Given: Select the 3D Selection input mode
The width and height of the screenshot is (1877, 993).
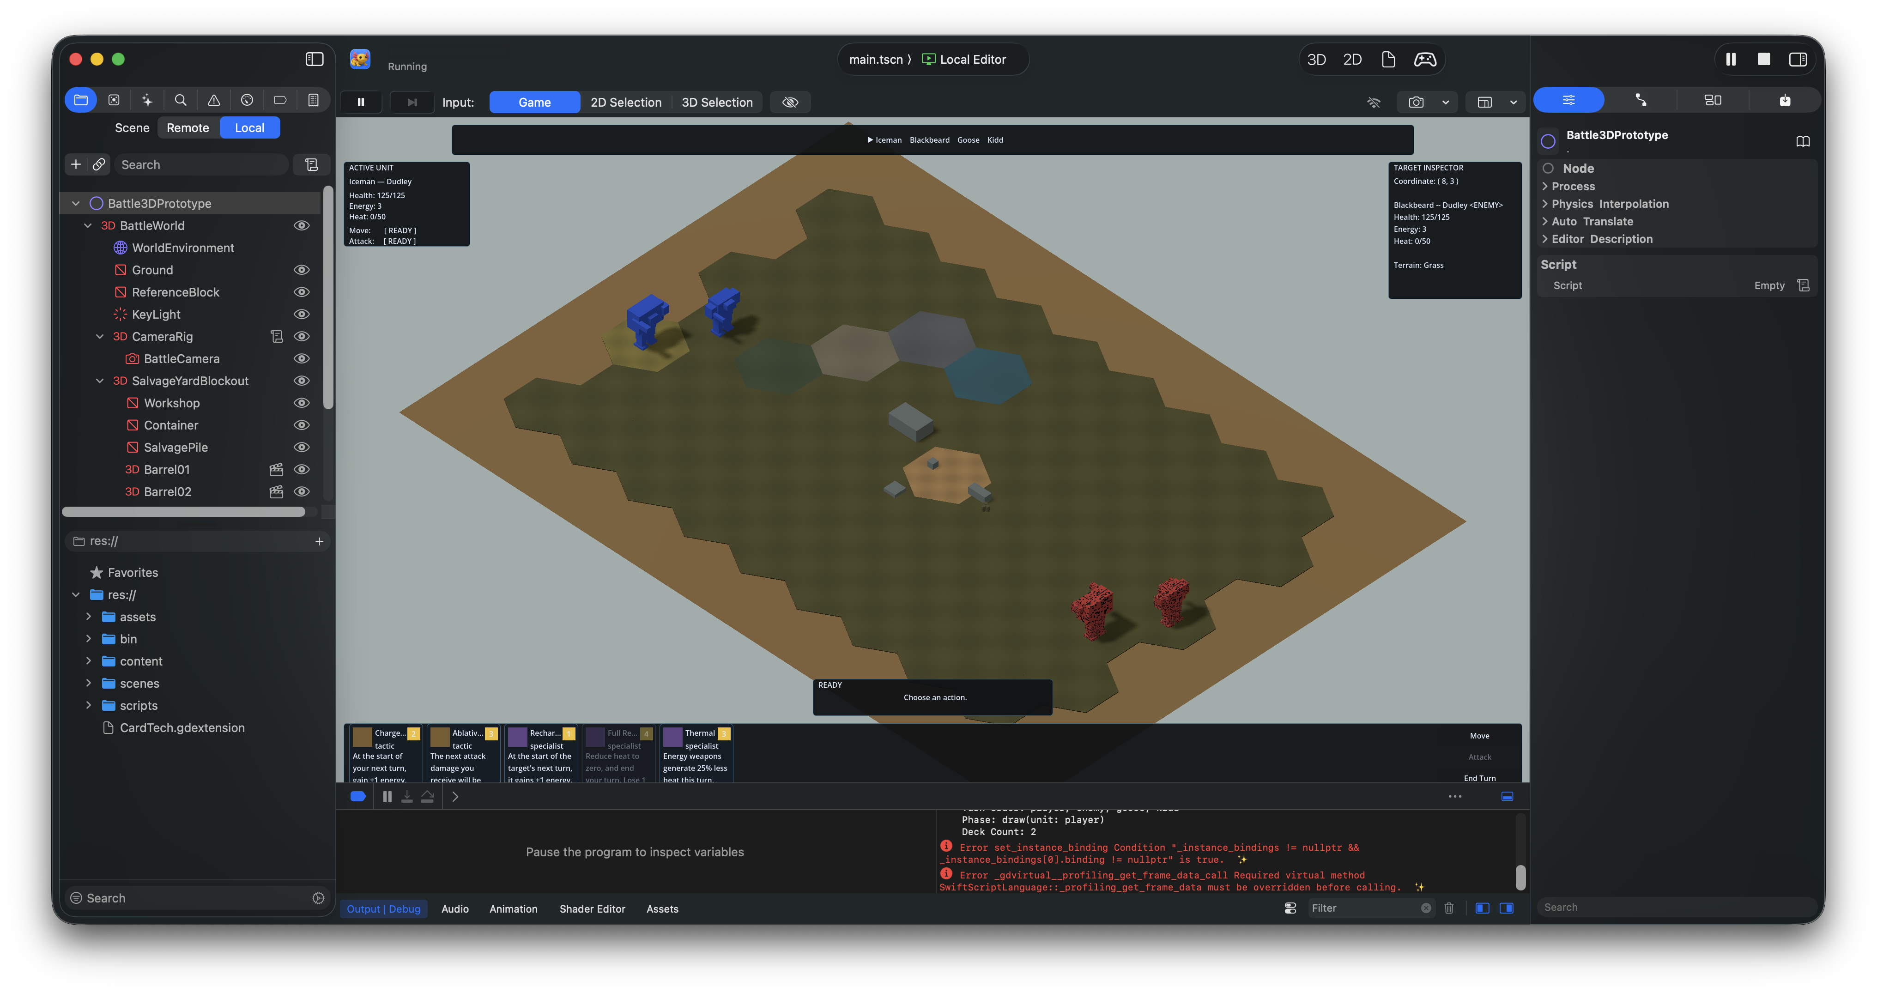Looking at the screenshot, I should [x=717, y=102].
